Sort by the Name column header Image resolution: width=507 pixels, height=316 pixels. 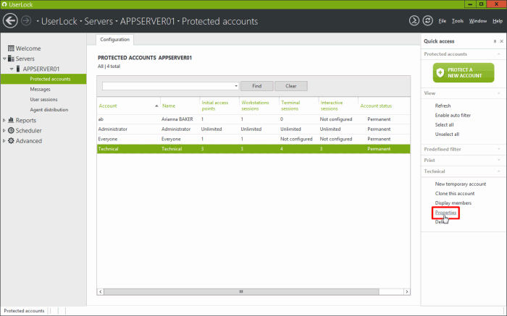[x=180, y=106]
